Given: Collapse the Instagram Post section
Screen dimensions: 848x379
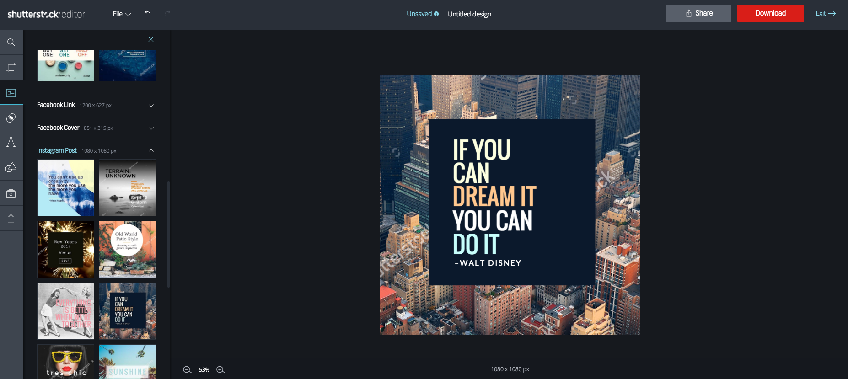Looking at the screenshot, I should click(x=151, y=150).
